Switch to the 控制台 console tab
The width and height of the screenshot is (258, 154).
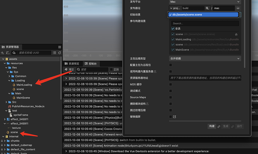point(90,64)
